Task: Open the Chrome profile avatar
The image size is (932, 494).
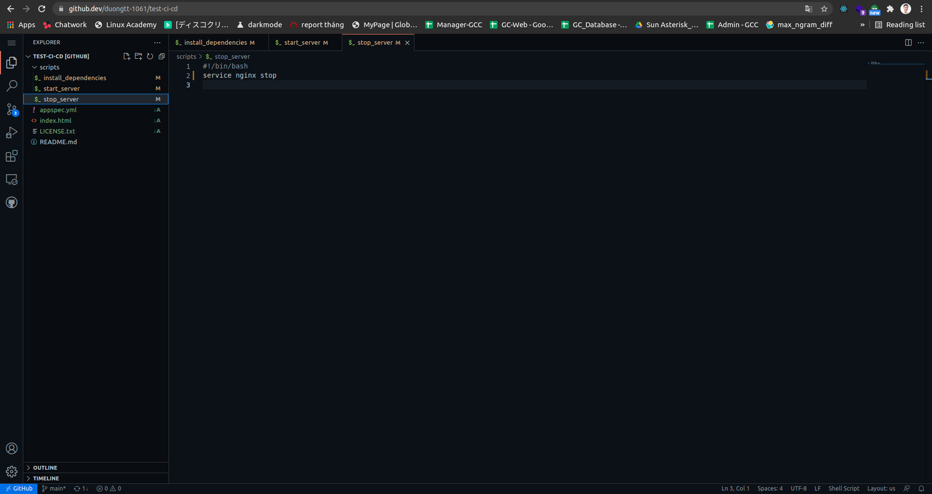Action: [x=906, y=9]
